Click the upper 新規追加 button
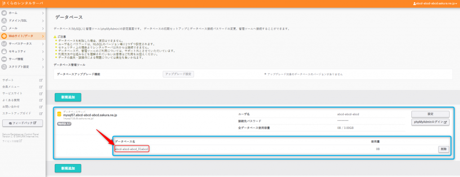The height and width of the screenshot is (177, 460). (x=68, y=97)
